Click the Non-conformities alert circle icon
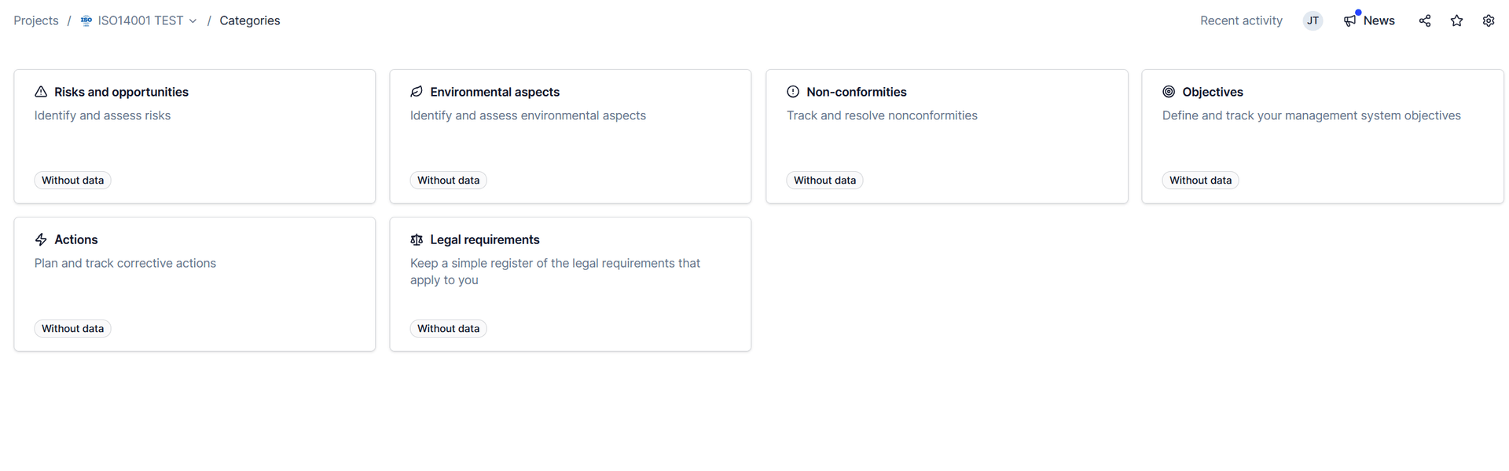Screen dimensions: 1509x471 [x=793, y=92]
